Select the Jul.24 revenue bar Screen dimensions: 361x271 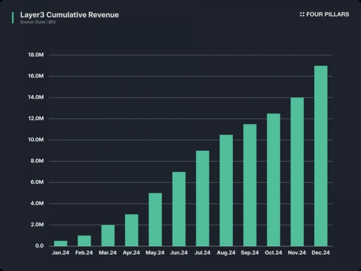[203, 198]
